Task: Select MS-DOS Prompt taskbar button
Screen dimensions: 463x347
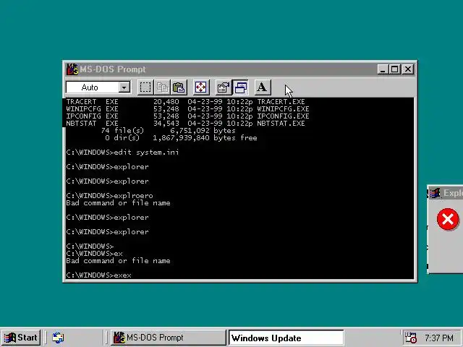Action: [x=168, y=338]
